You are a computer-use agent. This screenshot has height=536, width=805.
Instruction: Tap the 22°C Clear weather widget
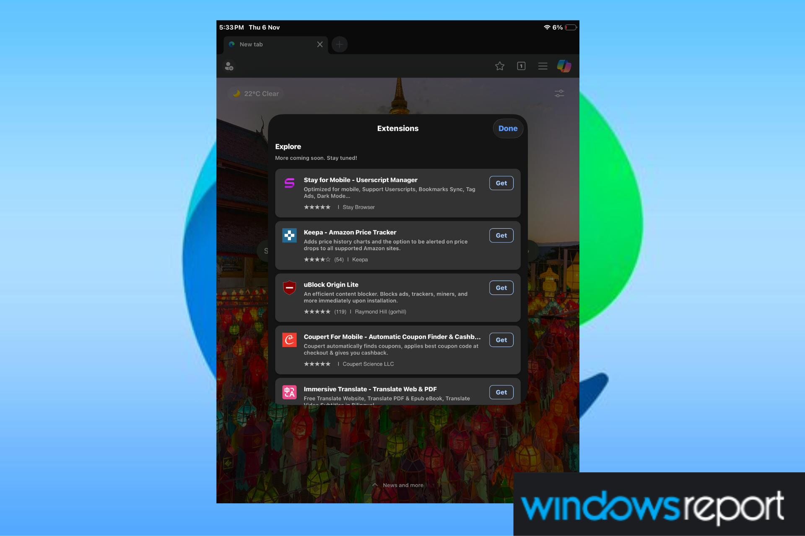click(x=255, y=93)
